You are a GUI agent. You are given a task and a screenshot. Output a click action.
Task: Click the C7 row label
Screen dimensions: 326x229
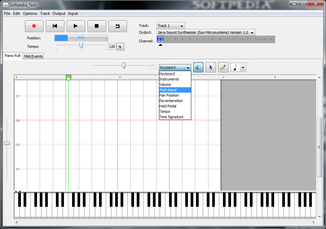pos(18,97)
